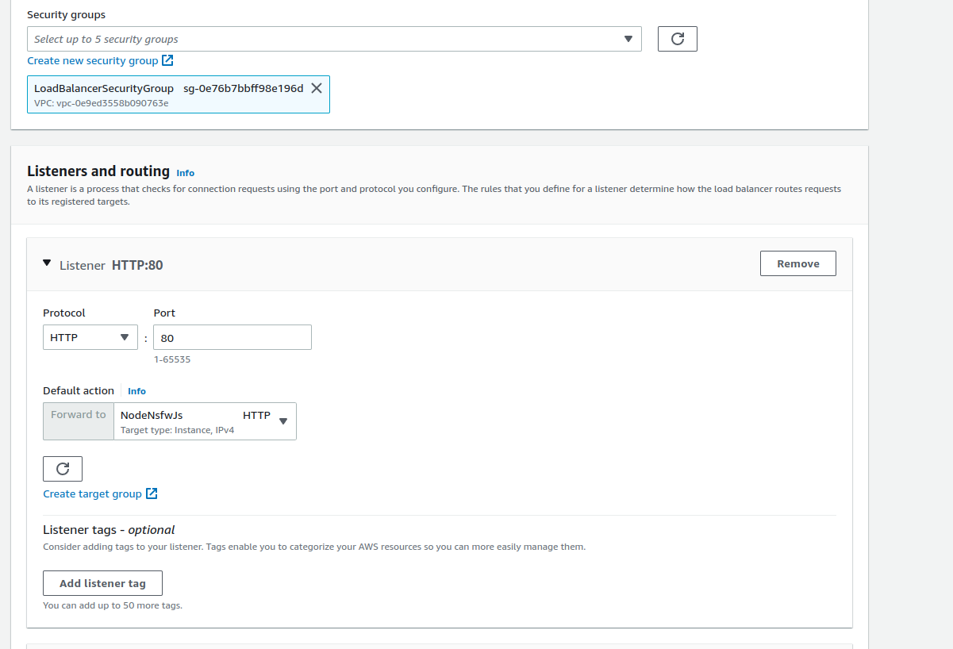
Task: Open the security groups dropdown
Action: click(x=334, y=39)
